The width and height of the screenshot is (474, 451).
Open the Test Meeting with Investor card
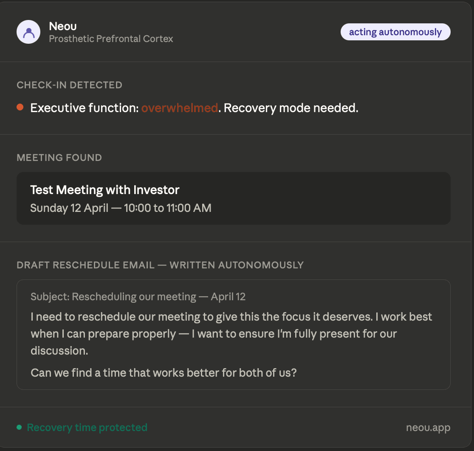233,198
